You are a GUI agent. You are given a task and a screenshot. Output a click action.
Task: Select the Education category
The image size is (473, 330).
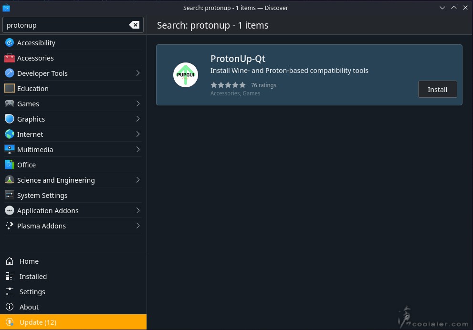click(x=73, y=88)
